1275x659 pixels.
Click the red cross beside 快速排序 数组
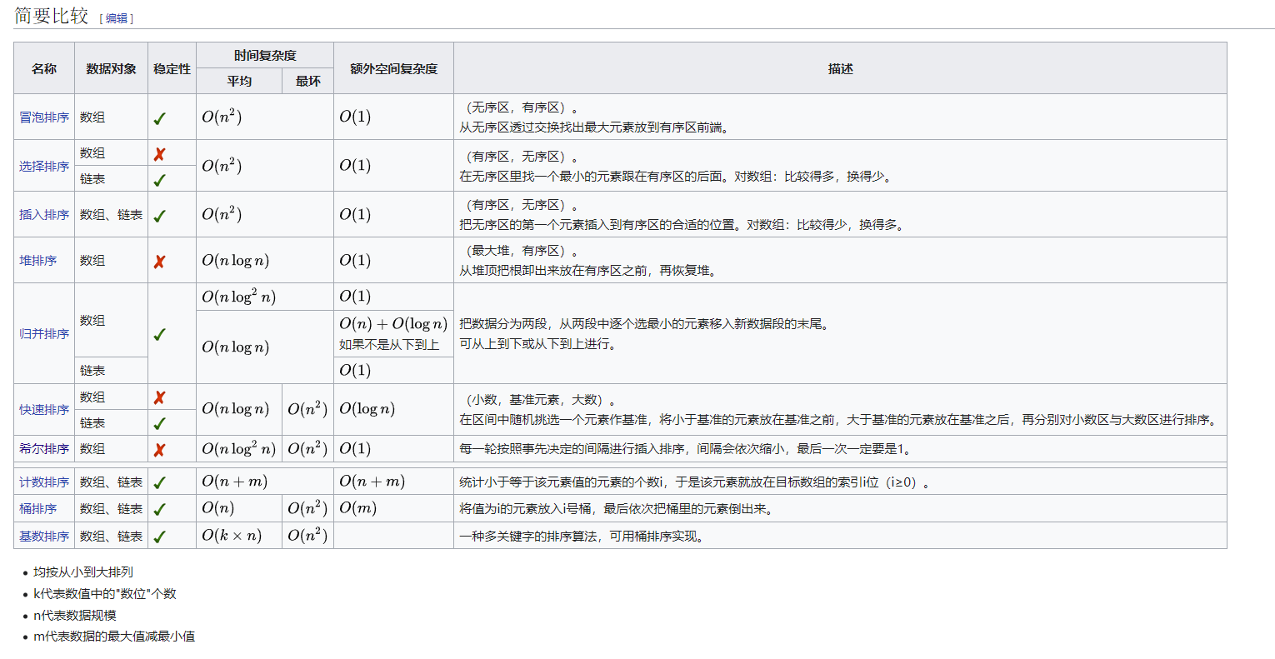159,398
